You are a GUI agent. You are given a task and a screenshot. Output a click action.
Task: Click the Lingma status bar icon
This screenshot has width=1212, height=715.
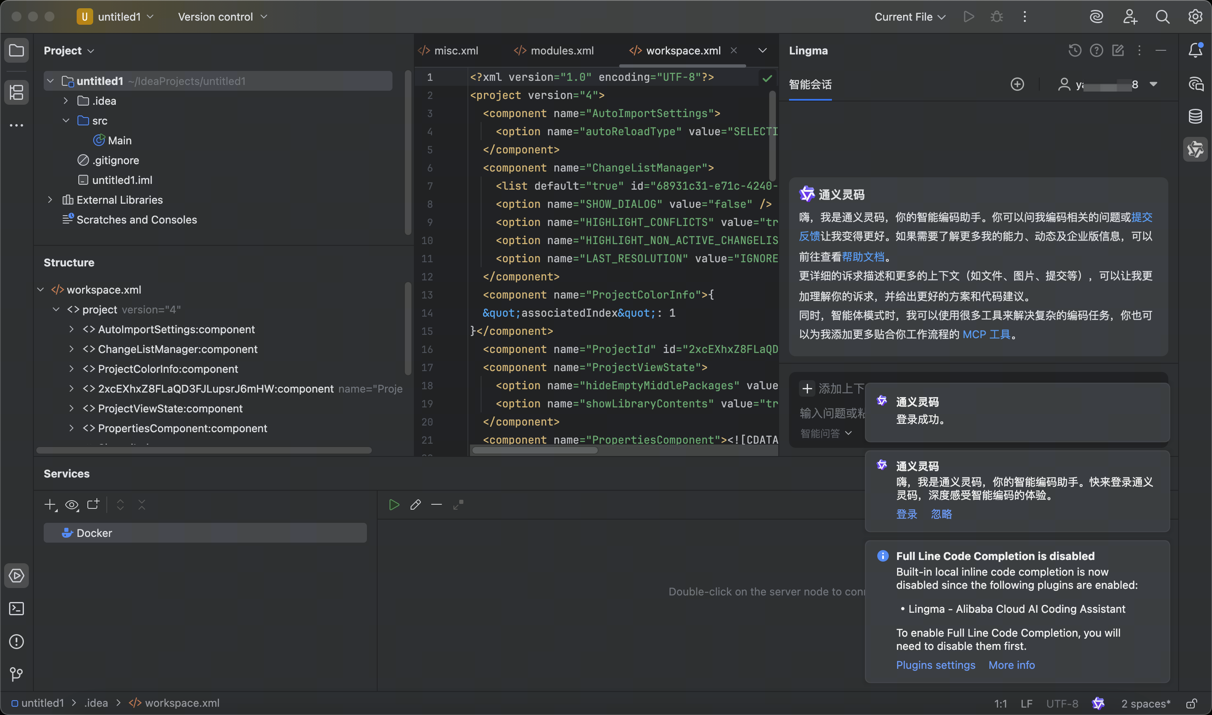(x=1098, y=703)
